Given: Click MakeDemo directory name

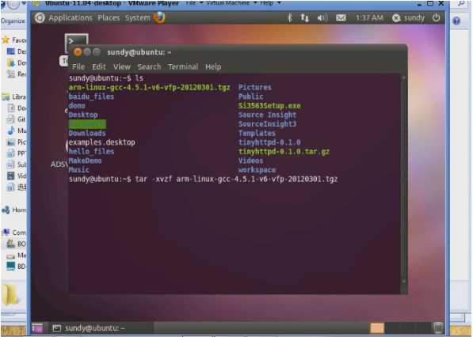Looking at the screenshot, I should (85, 161).
